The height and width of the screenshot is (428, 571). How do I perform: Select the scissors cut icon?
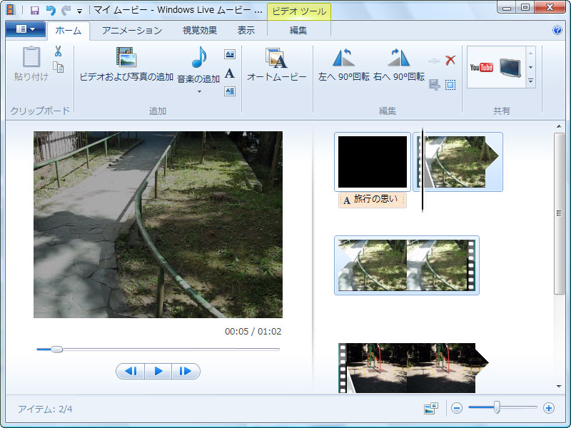coord(59,52)
